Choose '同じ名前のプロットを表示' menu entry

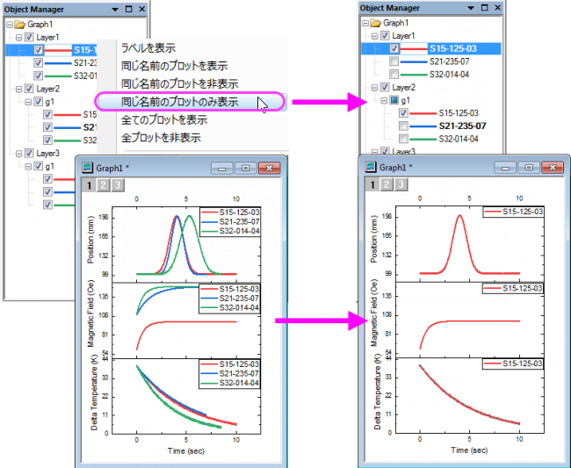click(175, 66)
